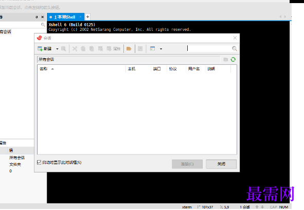Click the NUM indicator in status bar

[283, 207]
